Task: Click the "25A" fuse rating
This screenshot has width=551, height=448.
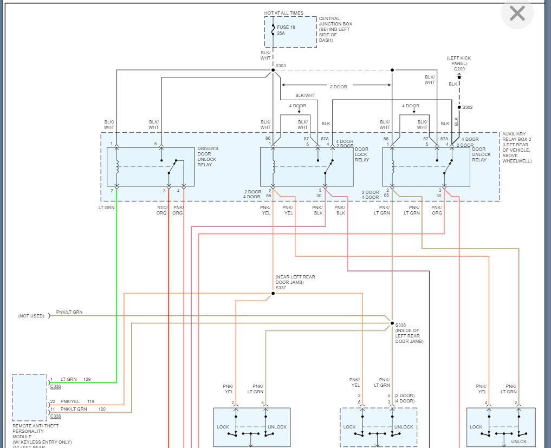Action: point(281,33)
